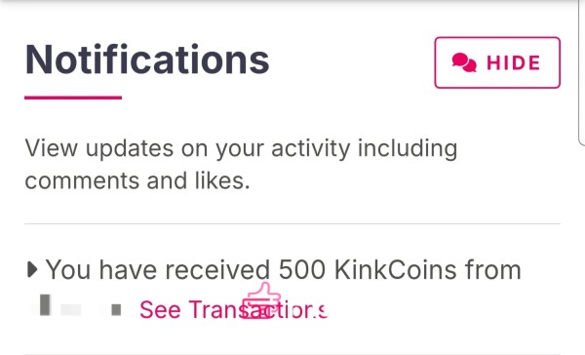Click the word "received" in the notification
Viewport: 585px width, 355px height.
click(x=217, y=269)
